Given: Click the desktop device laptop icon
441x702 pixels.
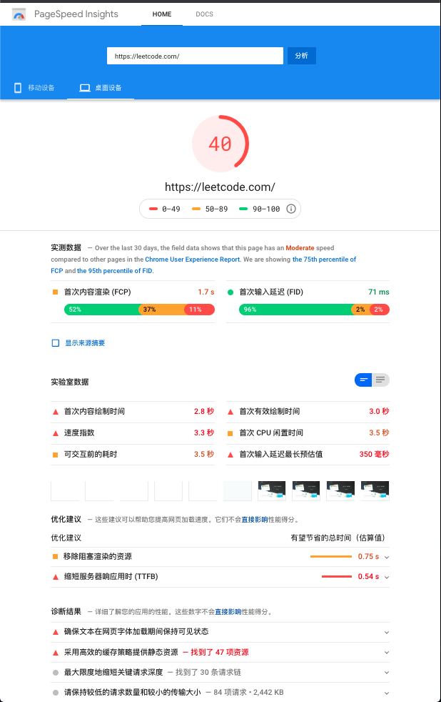Looking at the screenshot, I should tap(85, 88).
